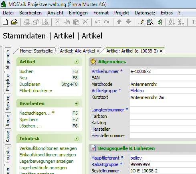Click into the EAN input field
This screenshot has width=196, height=174.
[163, 78]
